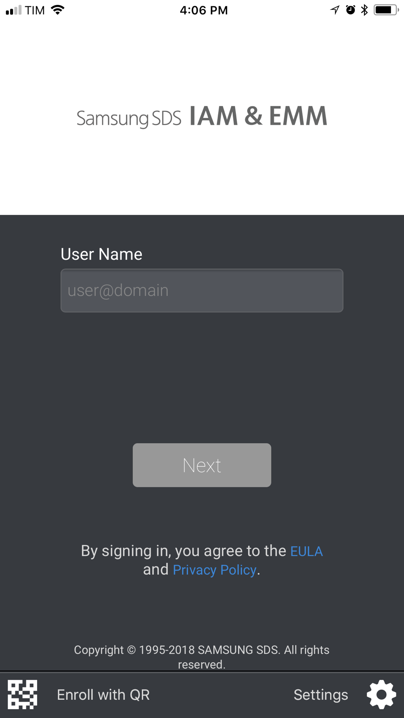Tap the User Name label
Image resolution: width=404 pixels, height=718 pixels.
click(101, 254)
